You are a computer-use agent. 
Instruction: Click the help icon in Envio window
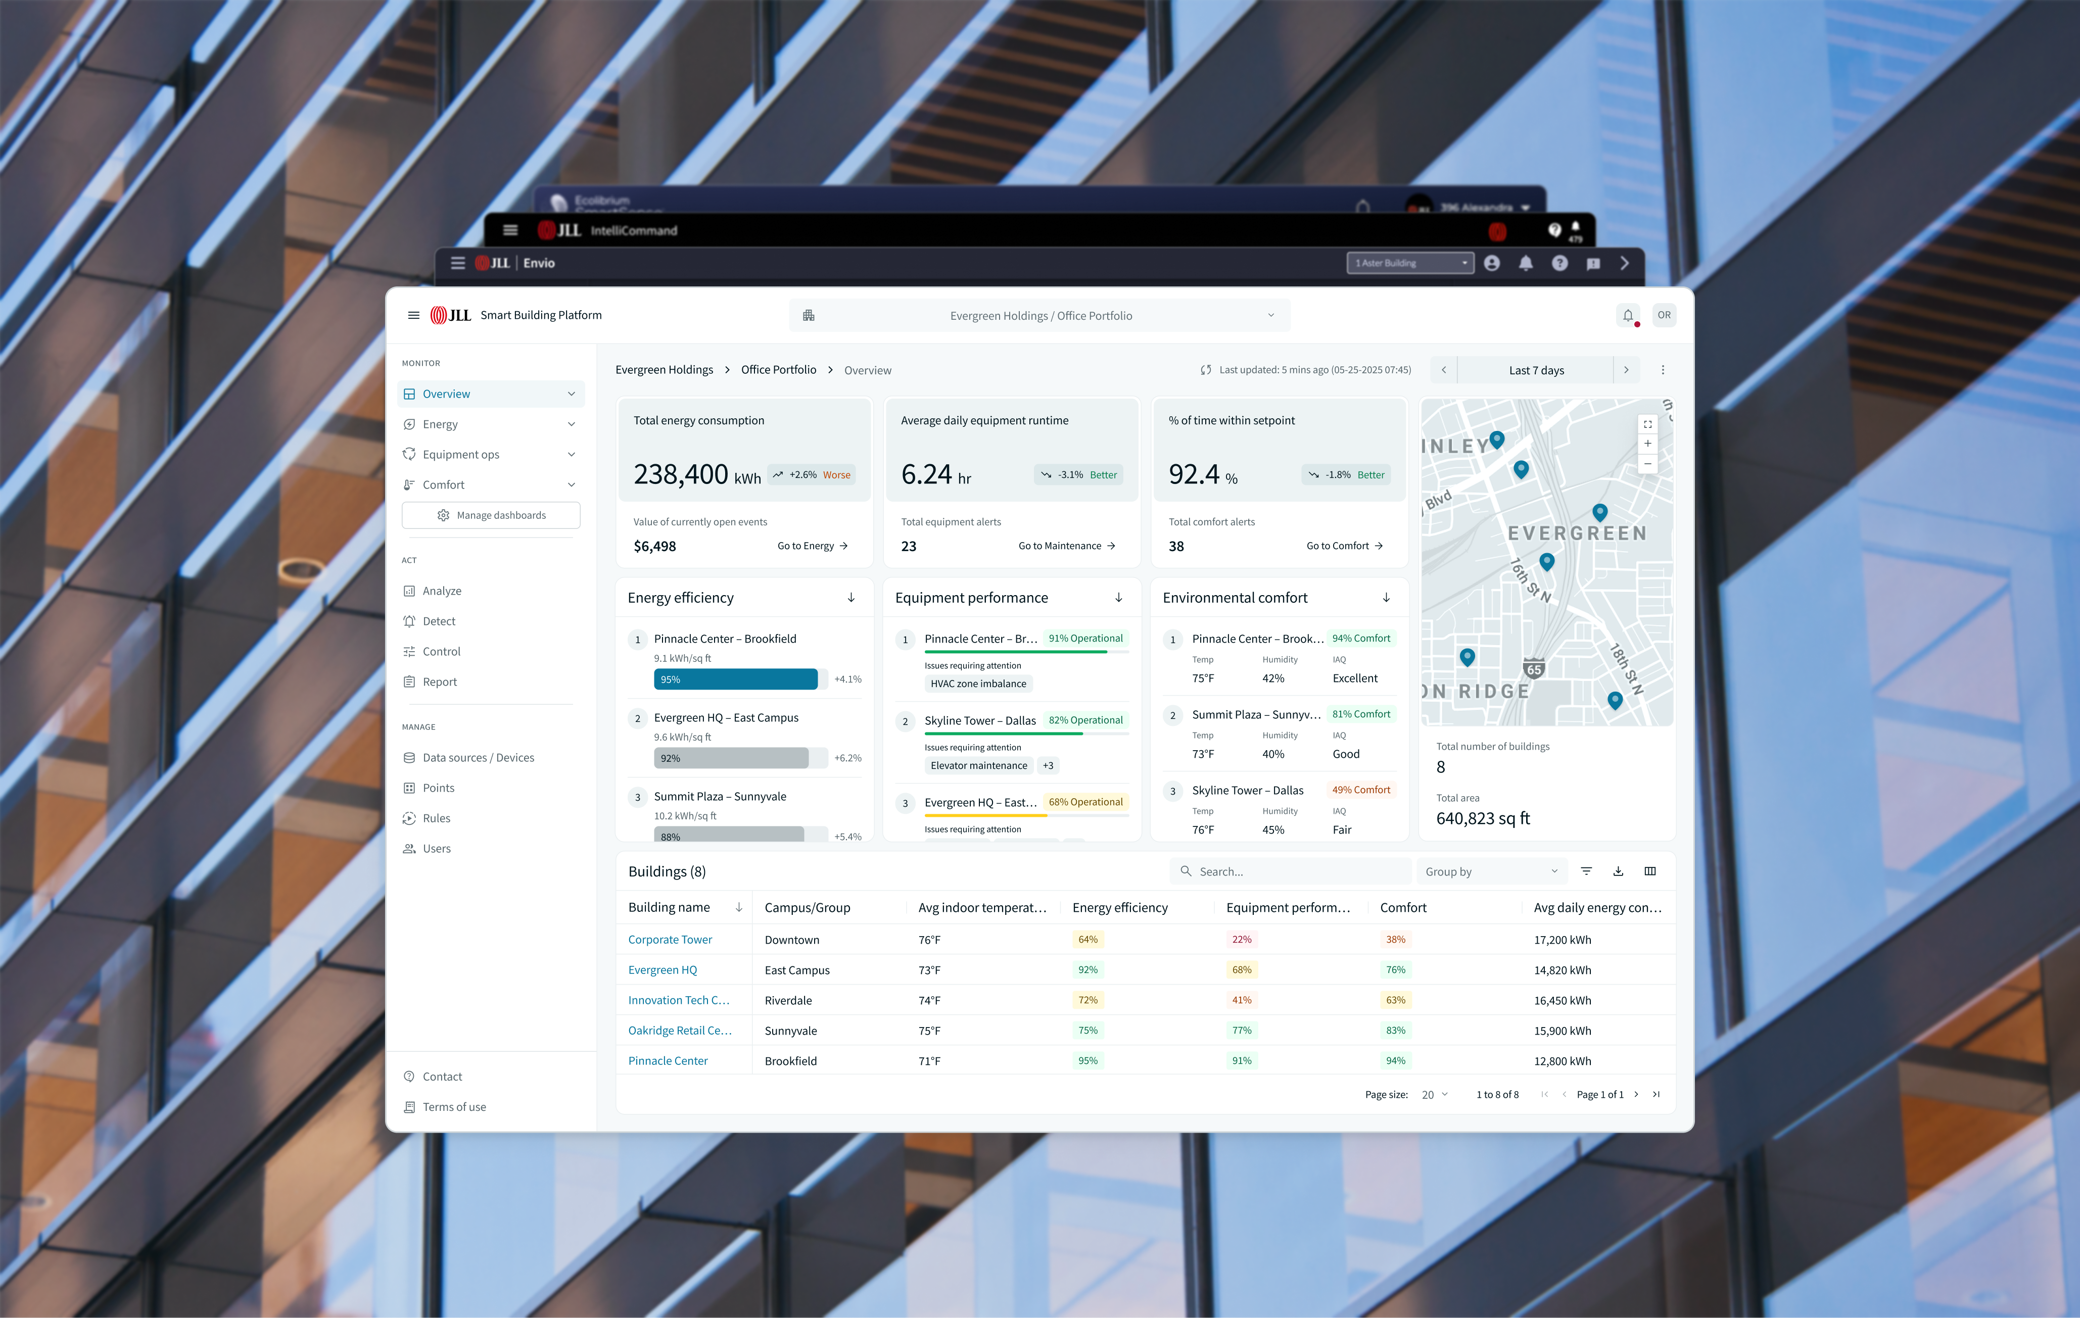pyautogui.click(x=1559, y=263)
